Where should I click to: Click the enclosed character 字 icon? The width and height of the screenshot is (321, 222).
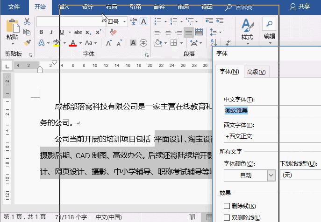pos(143,43)
